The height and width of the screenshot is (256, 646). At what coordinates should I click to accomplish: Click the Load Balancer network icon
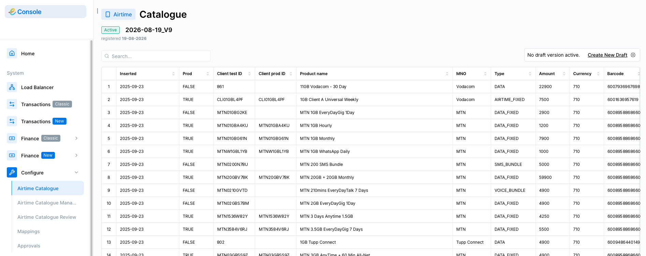click(x=12, y=87)
